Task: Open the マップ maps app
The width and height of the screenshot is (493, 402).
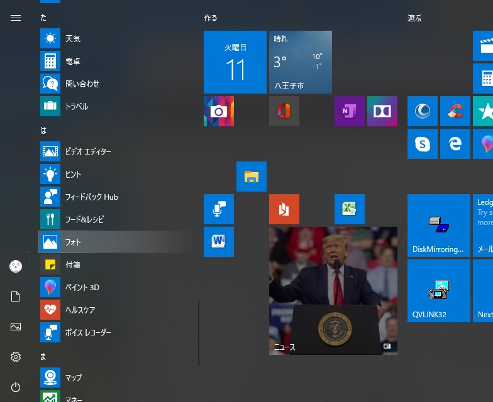Action: coord(116,378)
